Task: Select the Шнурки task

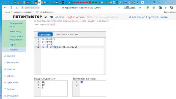Action: point(13,50)
